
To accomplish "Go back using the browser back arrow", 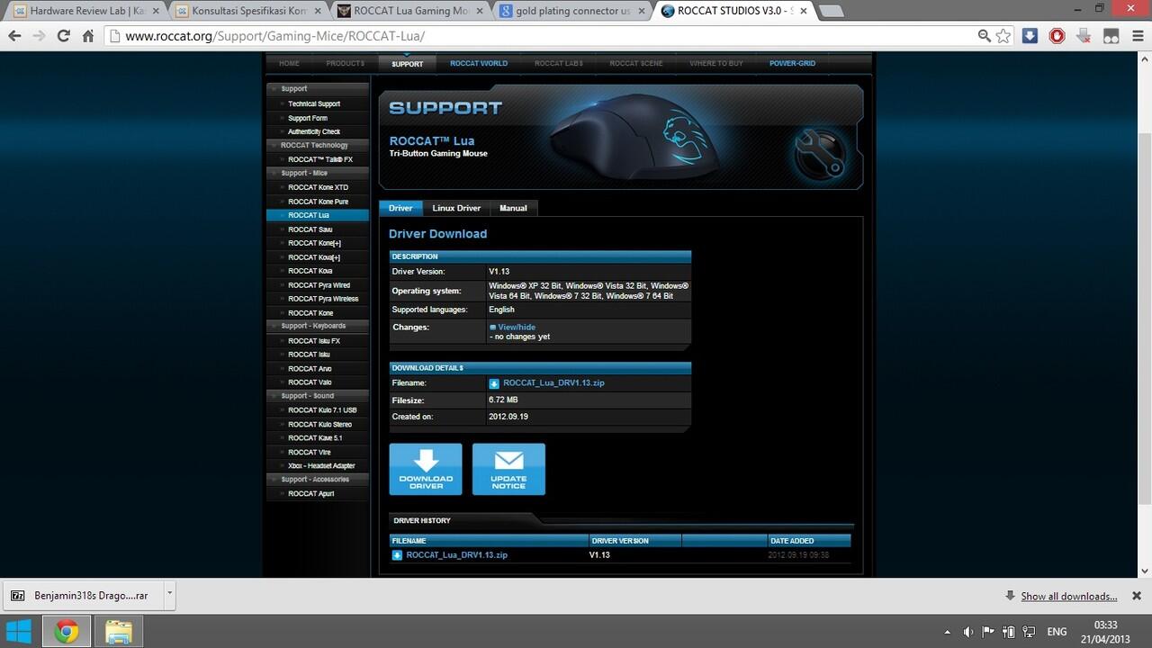I will coord(14,36).
